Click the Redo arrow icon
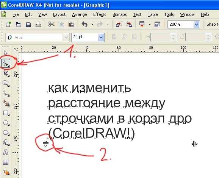The width and height of the screenshot is (219, 178). [x=100, y=25]
